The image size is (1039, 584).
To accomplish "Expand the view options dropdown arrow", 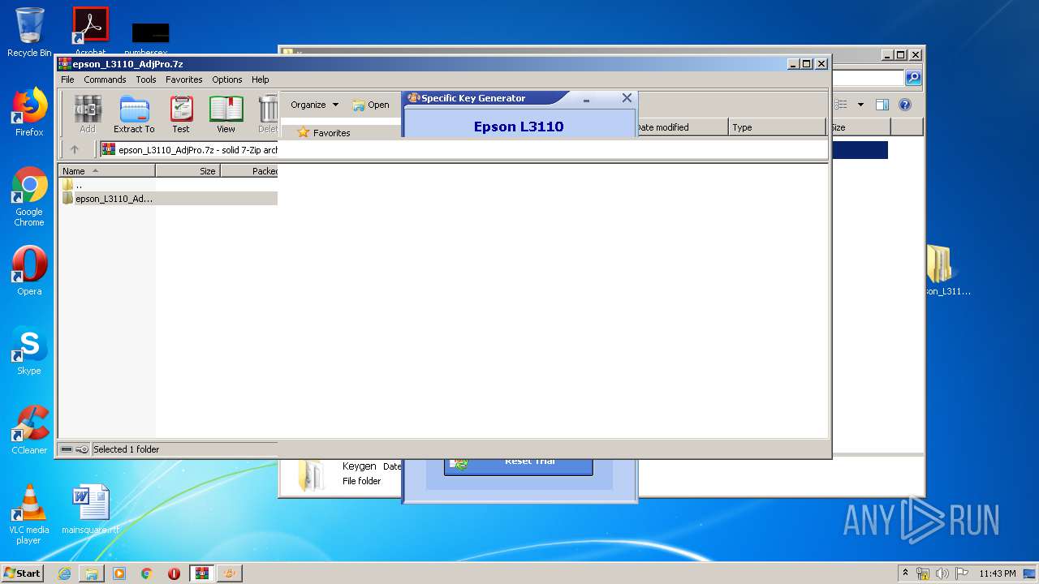I will click(x=860, y=105).
